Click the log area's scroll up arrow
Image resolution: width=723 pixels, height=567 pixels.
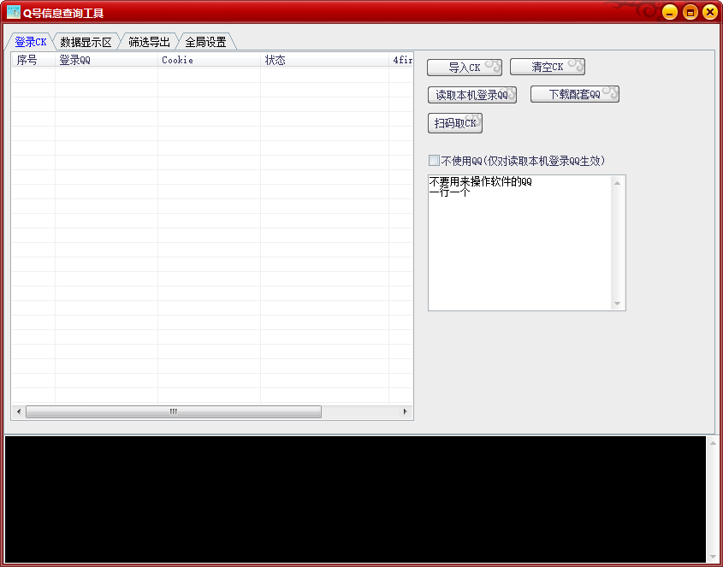713,443
